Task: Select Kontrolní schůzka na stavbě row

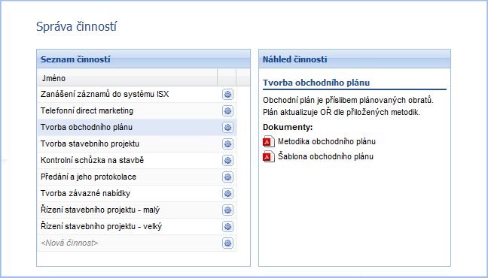Action: click(137, 160)
